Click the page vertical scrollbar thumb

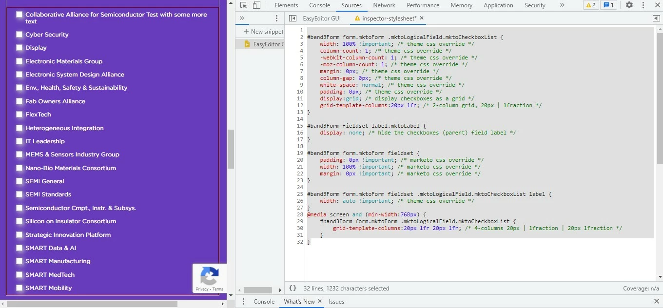pyautogui.click(x=231, y=149)
